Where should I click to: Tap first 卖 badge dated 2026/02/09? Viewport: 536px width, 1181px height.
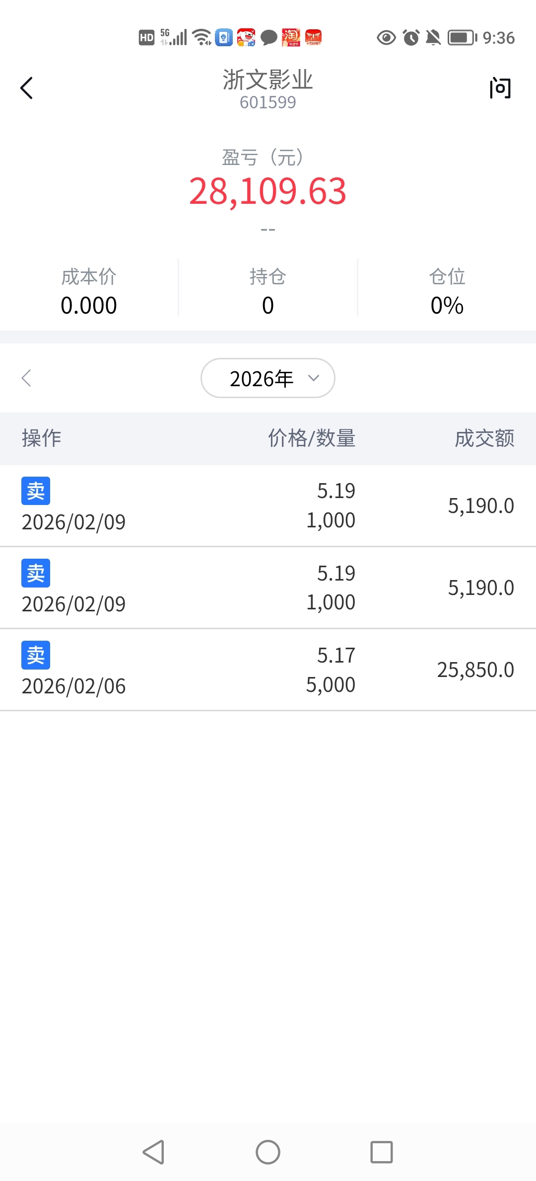[x=36, y=491]
